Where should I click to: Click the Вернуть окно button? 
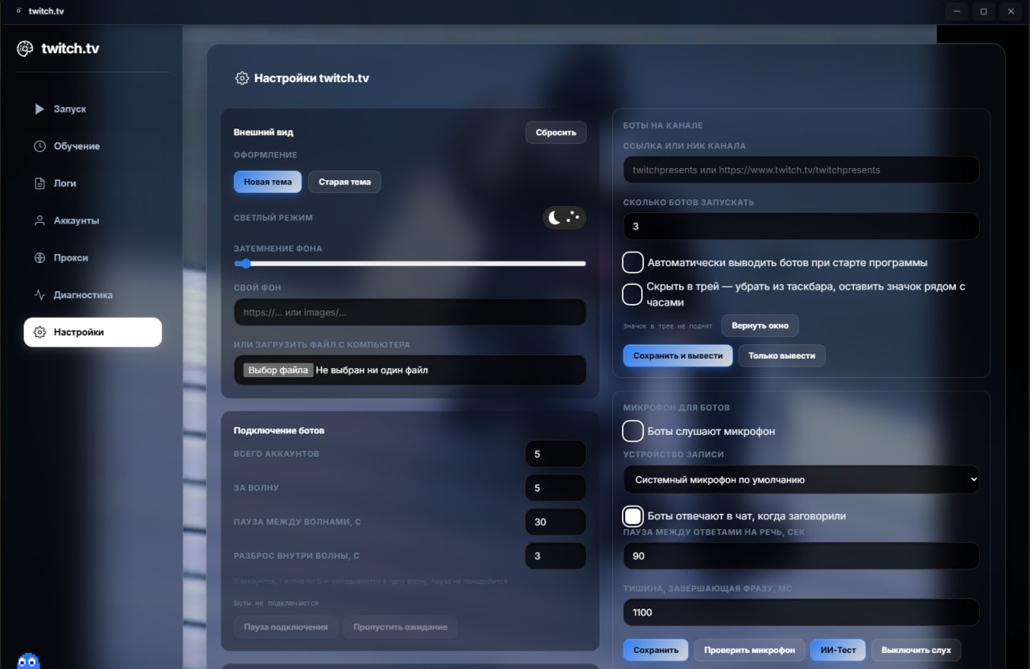[x=760, y=326]
